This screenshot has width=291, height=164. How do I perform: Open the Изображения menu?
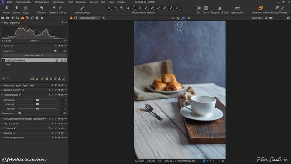point(41,2)
